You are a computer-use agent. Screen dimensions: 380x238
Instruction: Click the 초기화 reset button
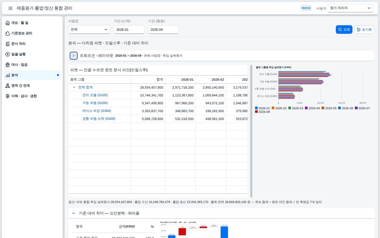pos(364,29)
